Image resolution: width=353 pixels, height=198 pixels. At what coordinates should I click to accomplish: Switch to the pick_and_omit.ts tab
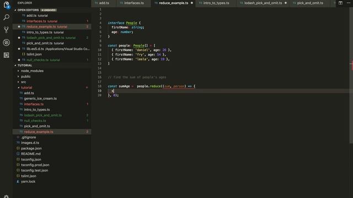pyautogui.click(x=310, y=3)
